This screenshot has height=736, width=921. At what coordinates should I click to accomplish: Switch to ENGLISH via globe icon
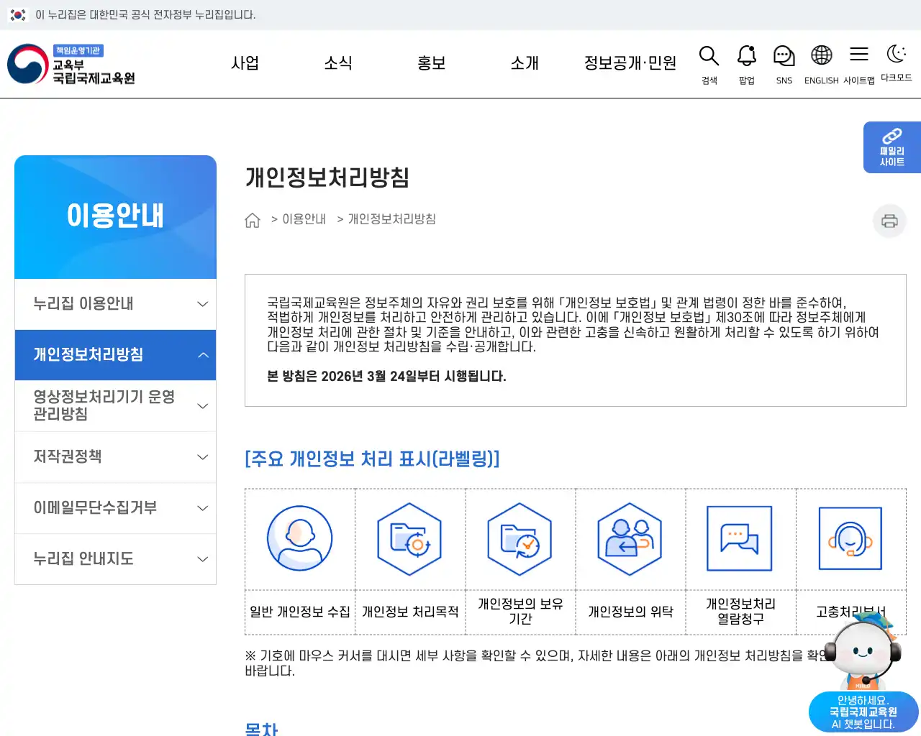(x=822, y=55)
